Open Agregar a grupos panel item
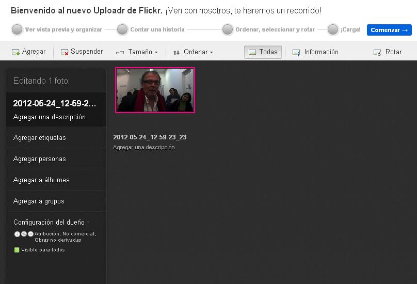Screen dimensions: 417x284 tap(56, 201)
